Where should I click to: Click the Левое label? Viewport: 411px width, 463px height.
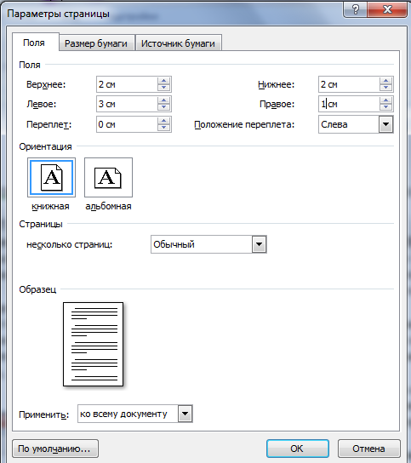pos(42,104)
